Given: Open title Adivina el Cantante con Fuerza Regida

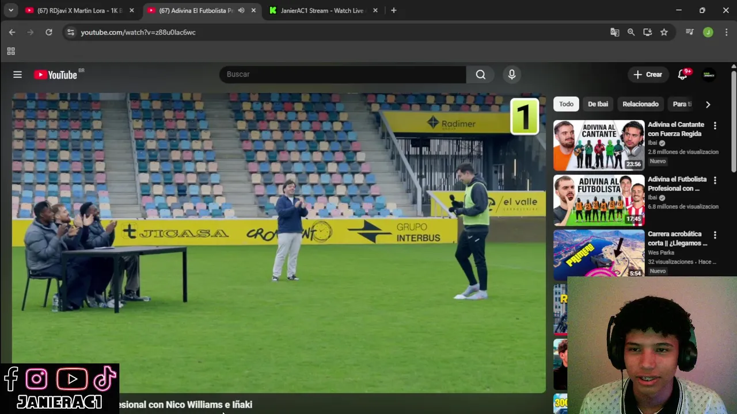Looking at the screenshot, I should click(676, 129).
